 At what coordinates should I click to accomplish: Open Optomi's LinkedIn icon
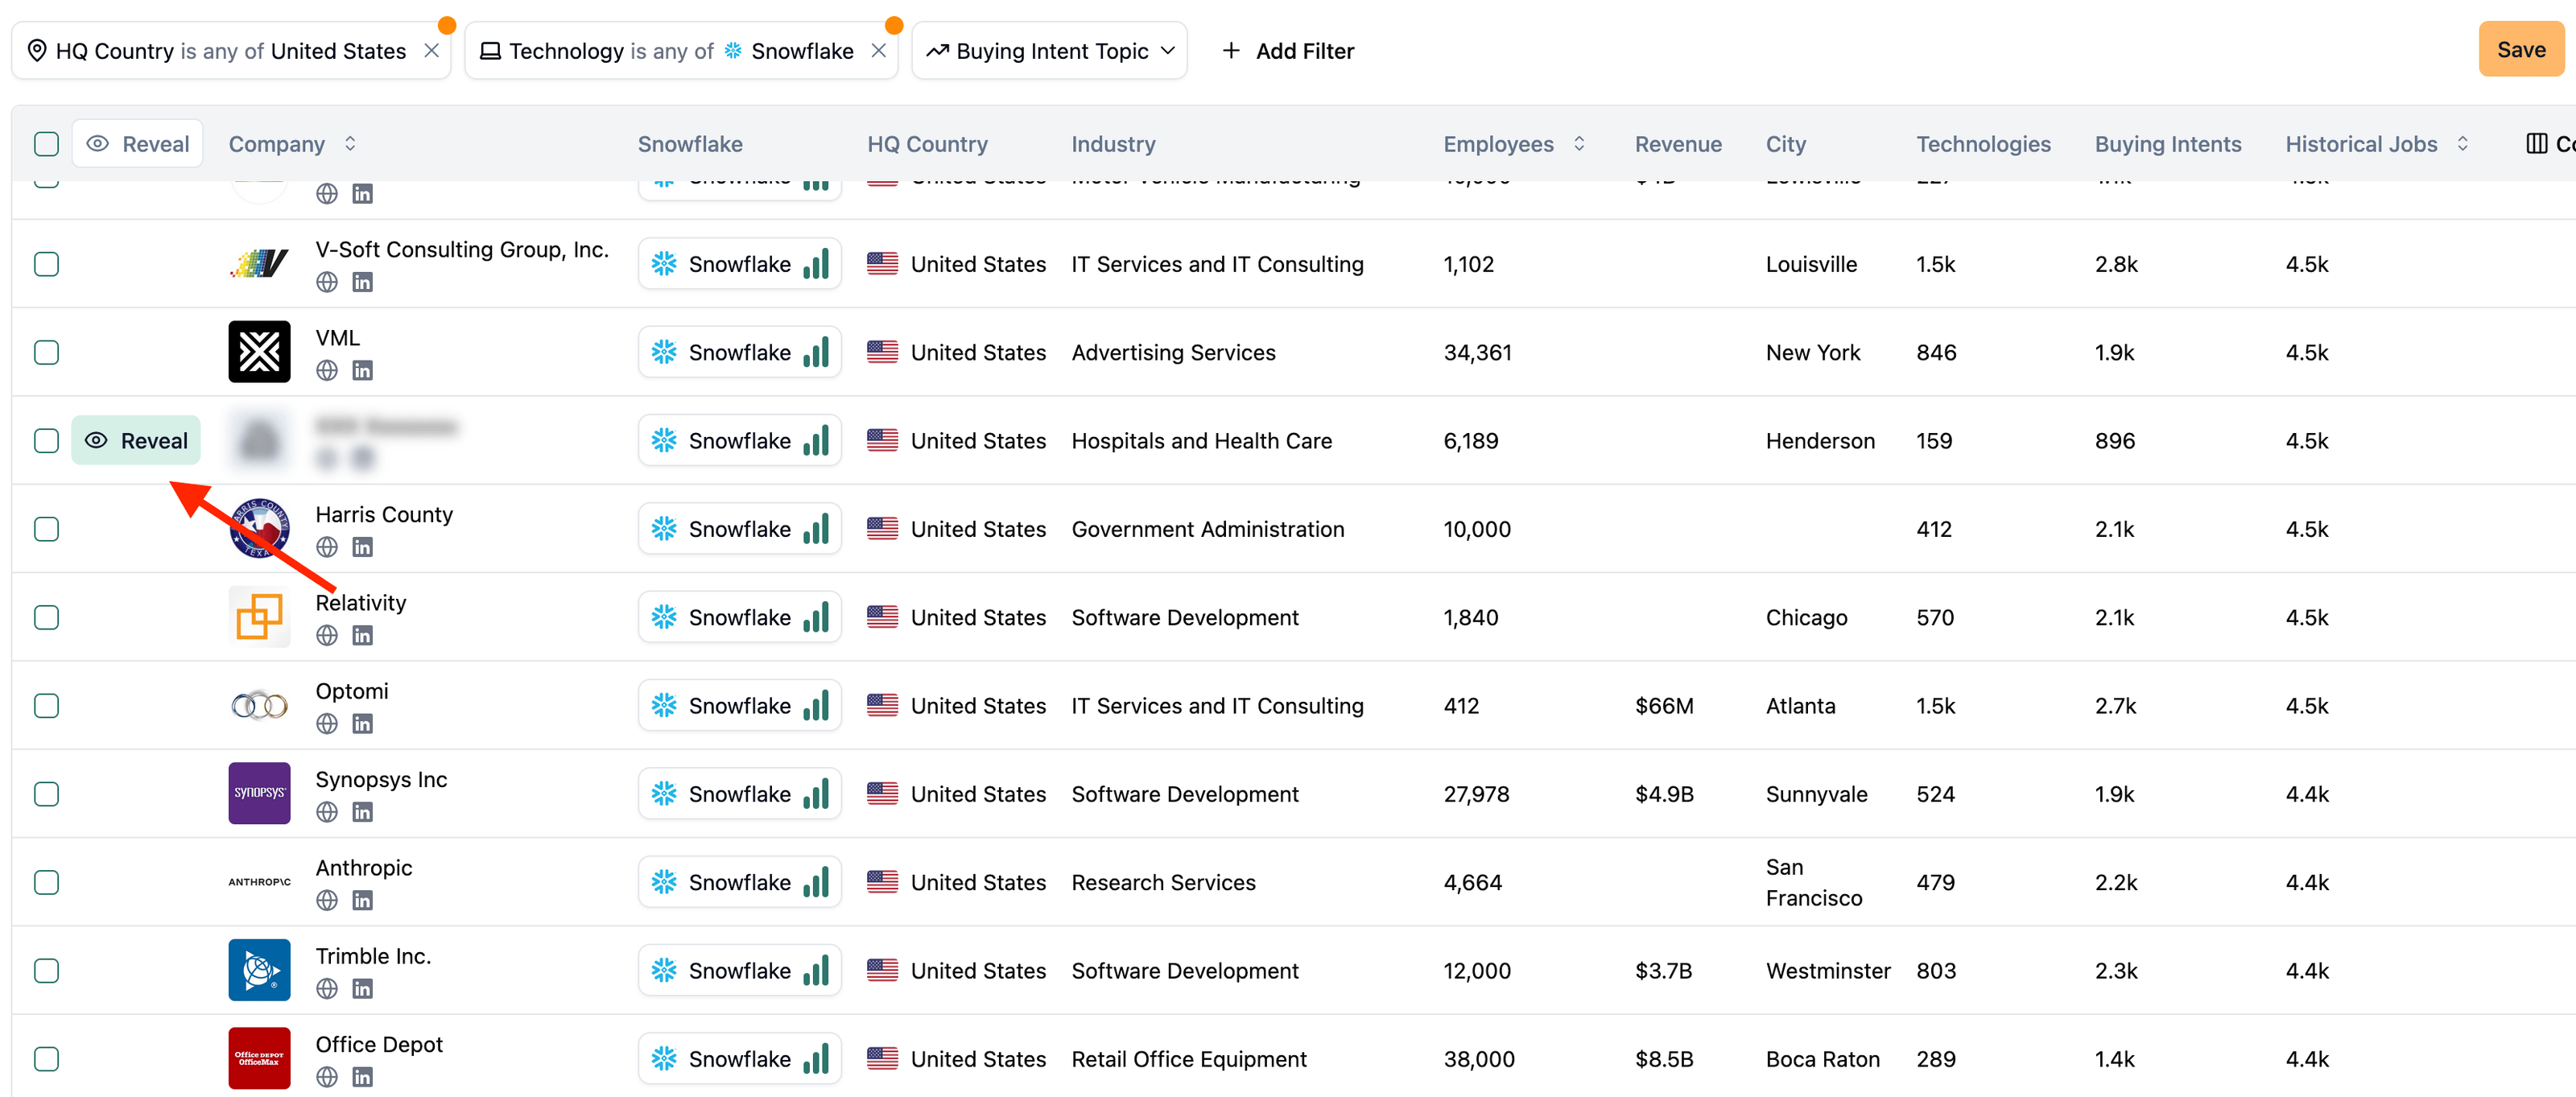coord(362,723)
